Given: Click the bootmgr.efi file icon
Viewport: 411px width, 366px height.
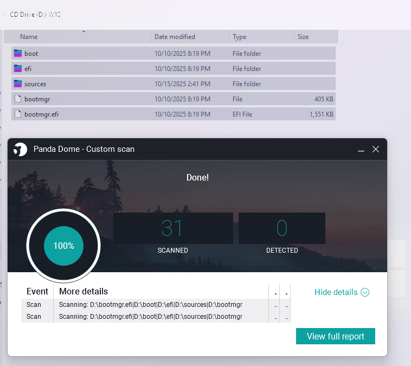Looking at the screenshot, I should 18,114.
